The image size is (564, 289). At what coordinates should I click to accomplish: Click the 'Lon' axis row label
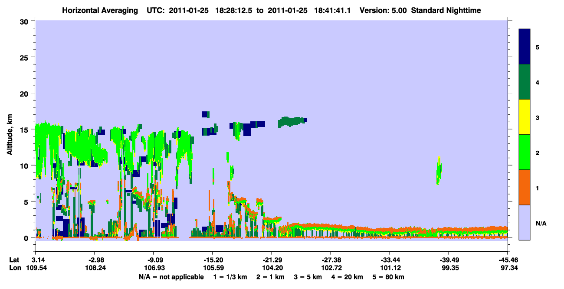coord(15,268)
